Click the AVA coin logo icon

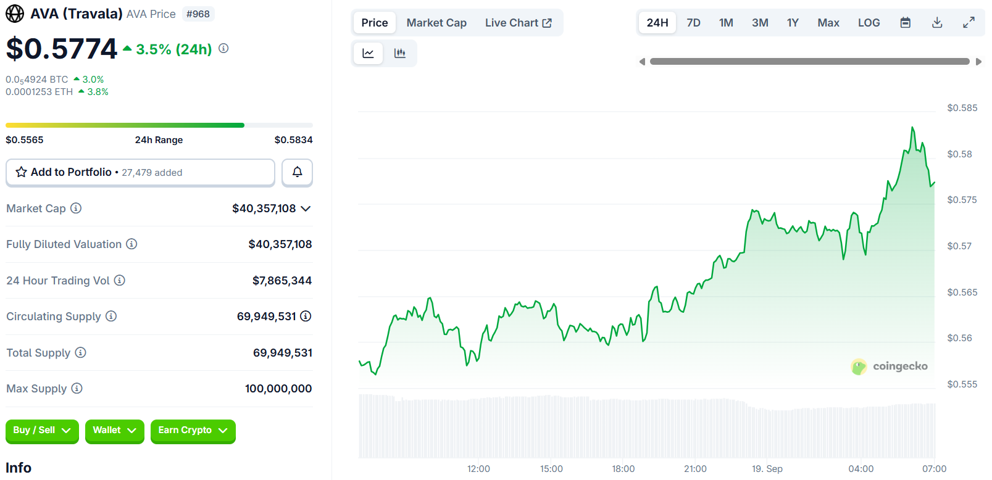tap(15, 14)
